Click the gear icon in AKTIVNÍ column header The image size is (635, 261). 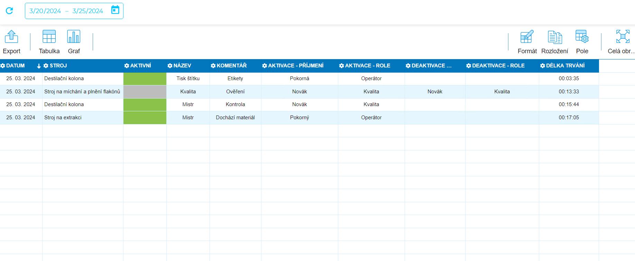pos(127,66)
